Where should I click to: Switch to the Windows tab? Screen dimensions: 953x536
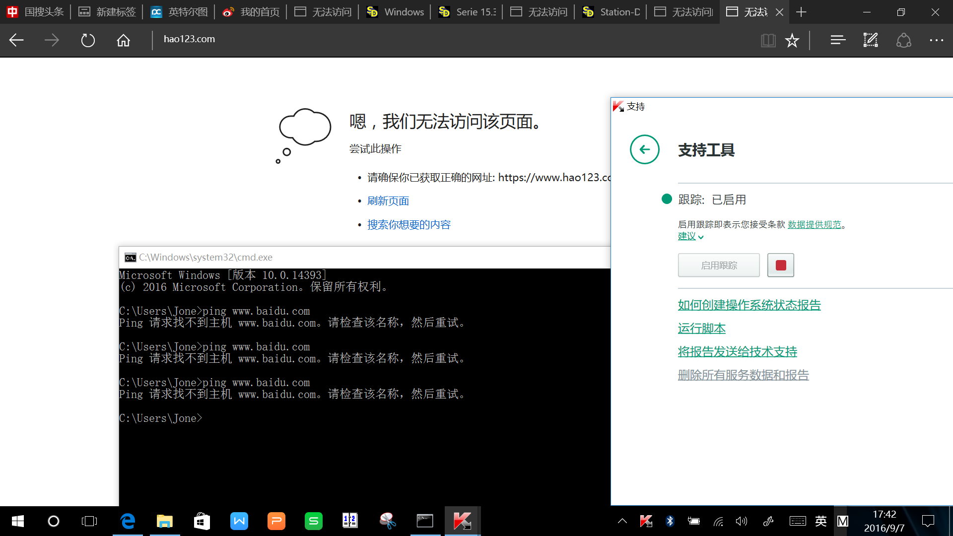(x=395, y=12)
